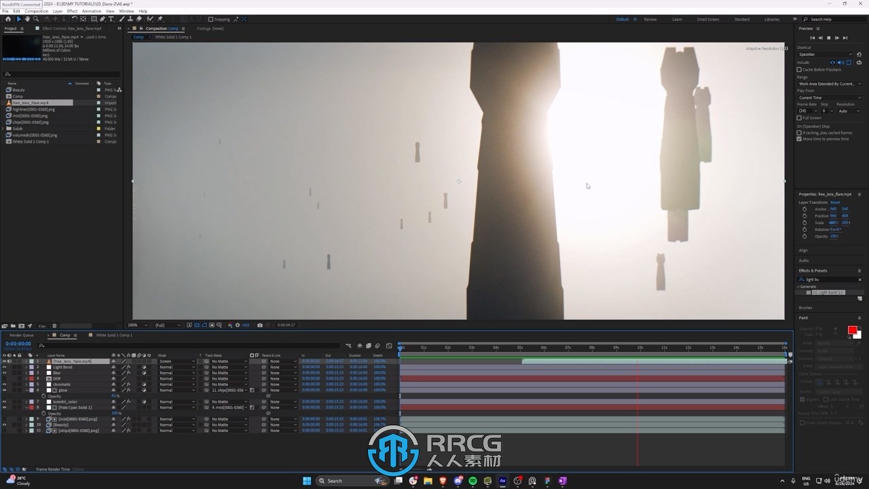Select the Clone Stamp tool
Screen dimensions: 869x489
[x=130, y=19]
